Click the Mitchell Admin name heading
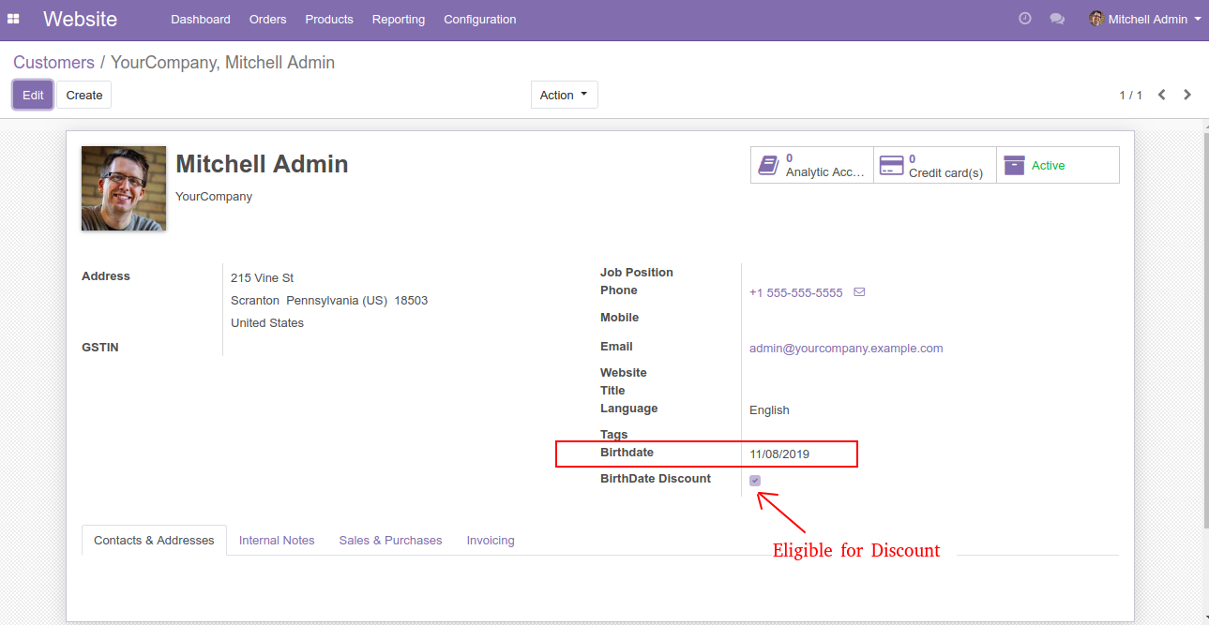 pos(262,164)
